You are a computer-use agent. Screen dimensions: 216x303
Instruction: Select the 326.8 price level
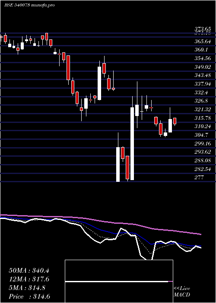coord(201,101)
